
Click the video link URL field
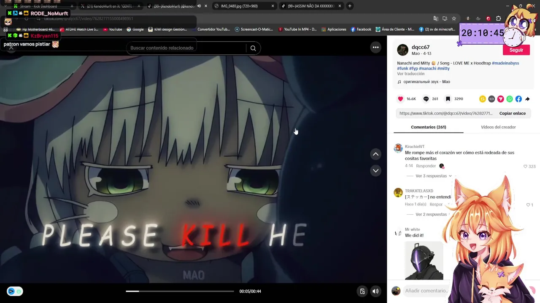(446, 113)
